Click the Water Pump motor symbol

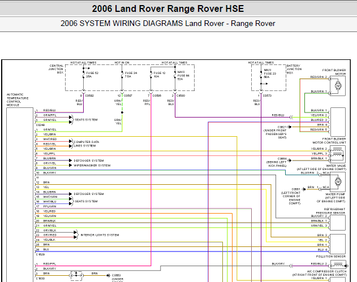(338, 182)
